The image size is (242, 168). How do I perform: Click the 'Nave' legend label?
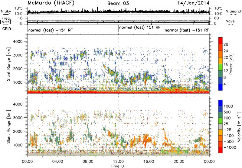coord(230,21)
